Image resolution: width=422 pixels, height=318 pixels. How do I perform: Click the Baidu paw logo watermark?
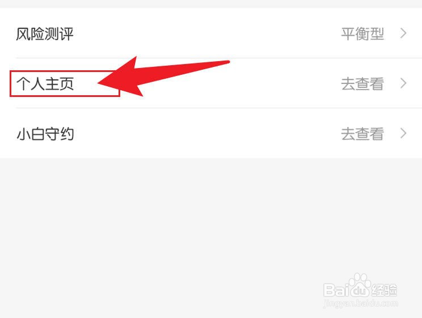pyautogui.click(x=360, y=285)
